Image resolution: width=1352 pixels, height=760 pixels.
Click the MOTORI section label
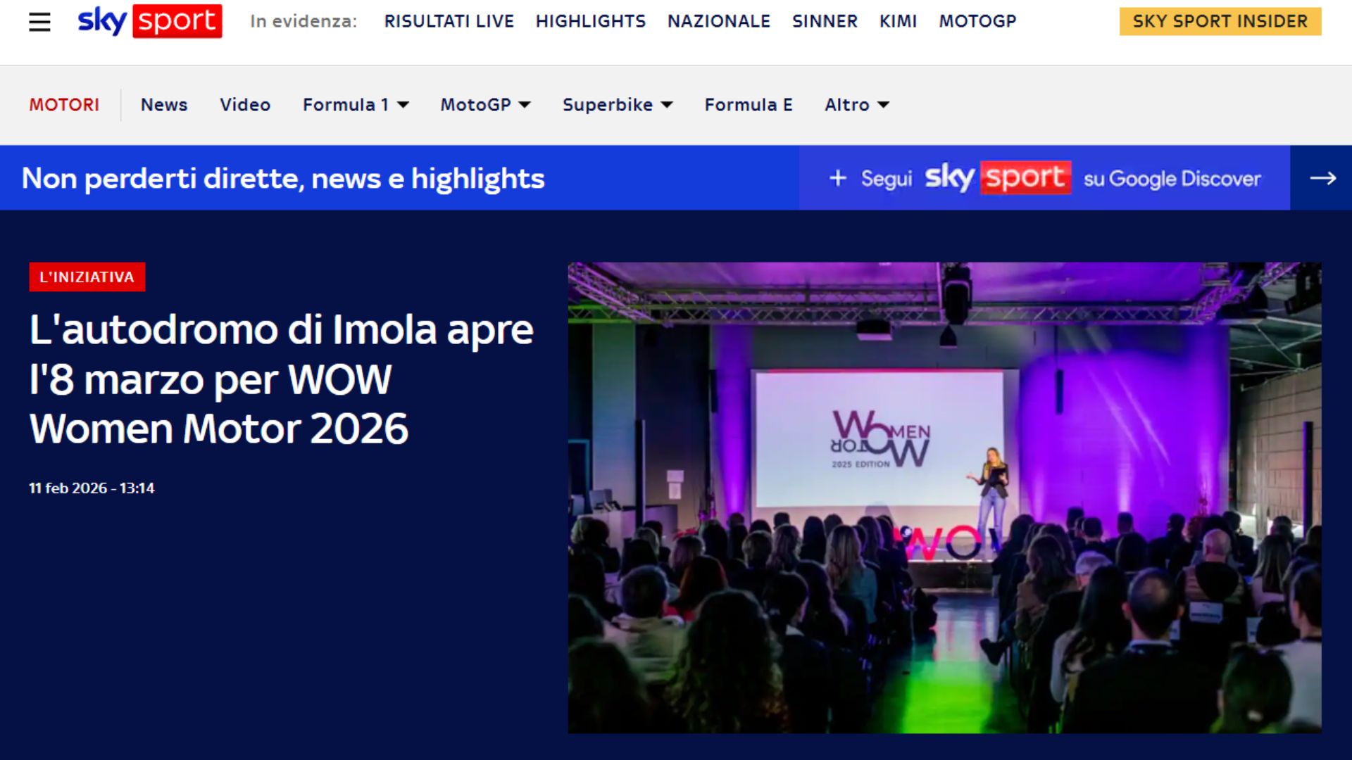click(x=64, y=105)
